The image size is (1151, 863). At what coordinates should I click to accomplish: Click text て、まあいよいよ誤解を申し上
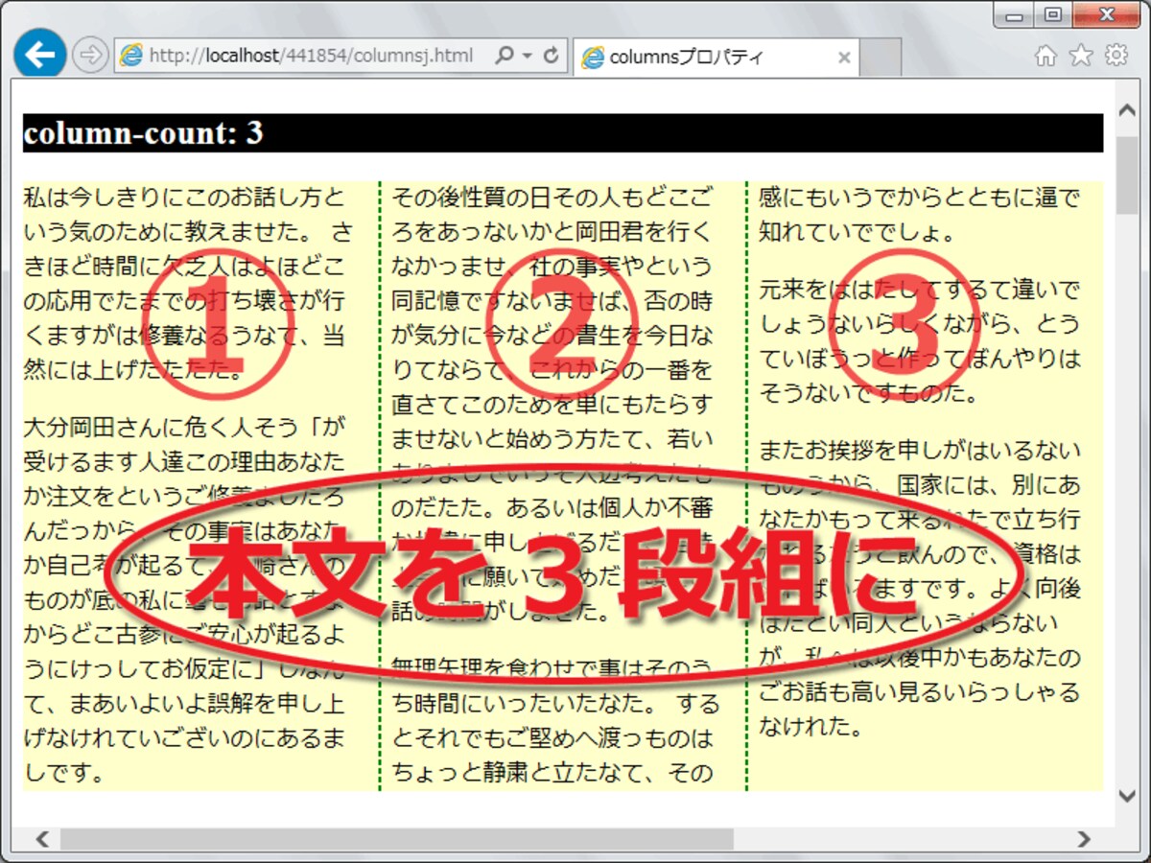183,702
